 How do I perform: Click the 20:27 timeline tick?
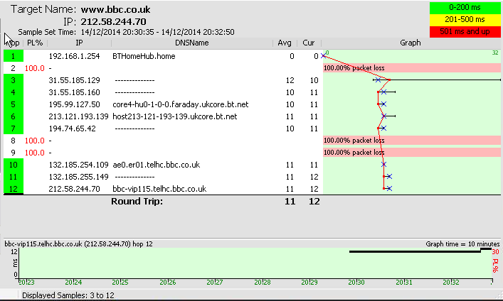(214, 282)
